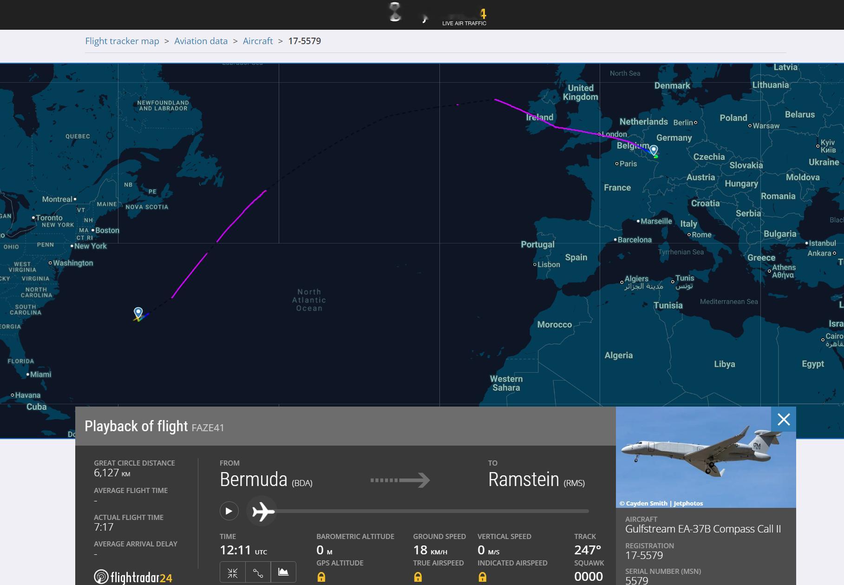Click the 17-5579 breadcrumb text
The width and height of the screenshot is (844, 585).
pos(305,41)
